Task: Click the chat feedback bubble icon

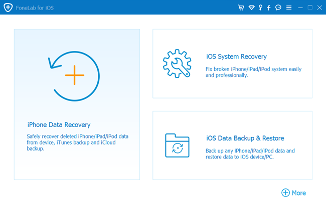Action: click(x=278, y=7)
